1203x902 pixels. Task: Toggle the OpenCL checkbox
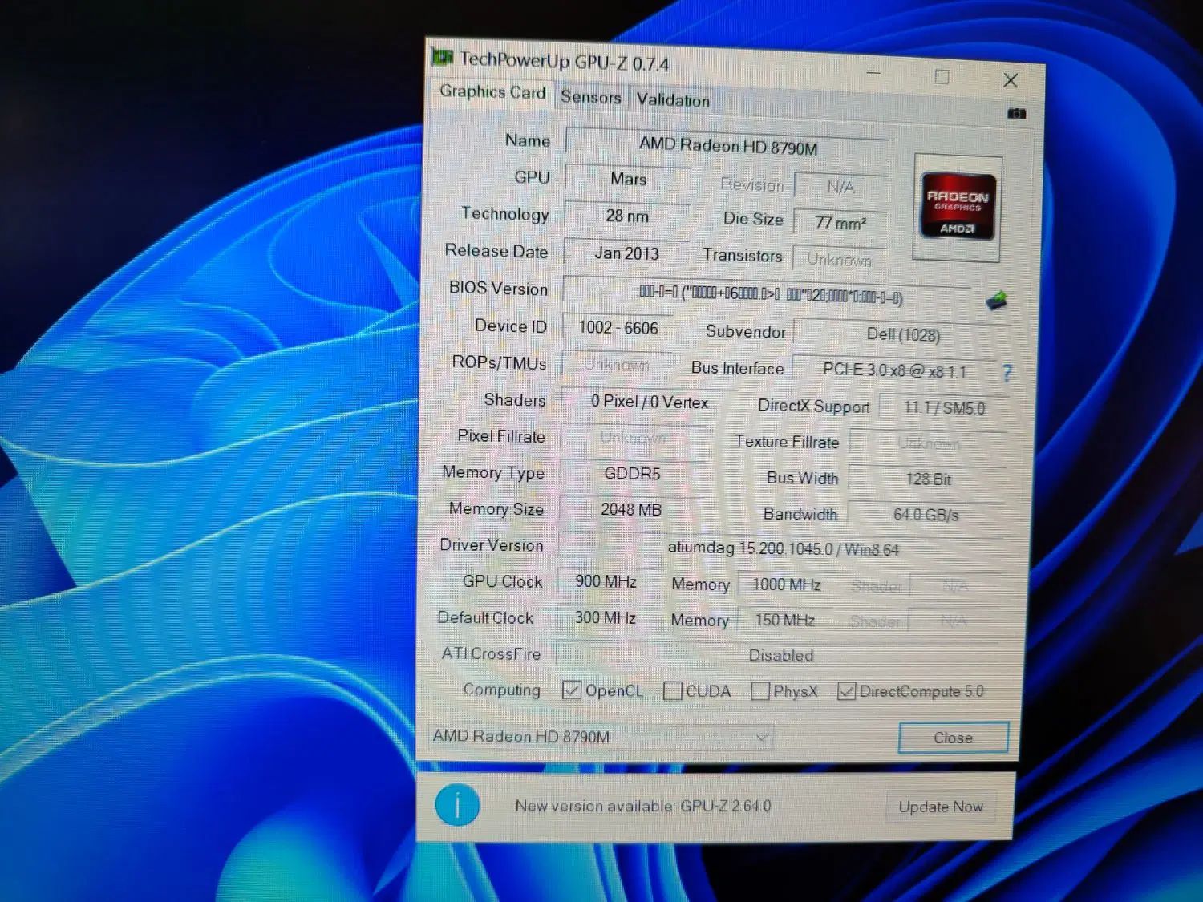[572, 690]
